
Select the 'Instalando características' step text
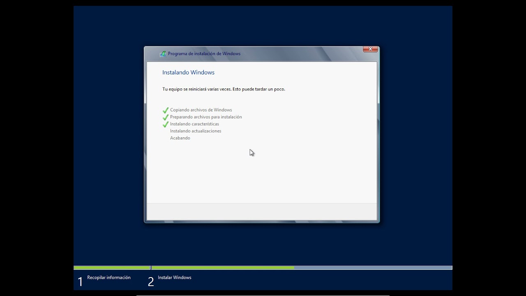(194, 124)
